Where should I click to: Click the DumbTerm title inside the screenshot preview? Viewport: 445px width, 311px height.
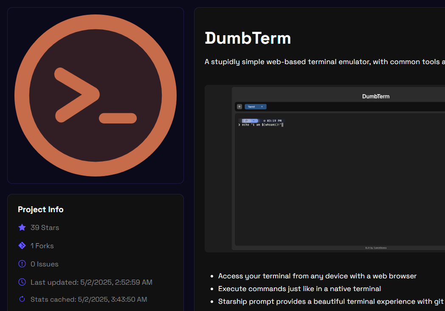click(375, 96)
